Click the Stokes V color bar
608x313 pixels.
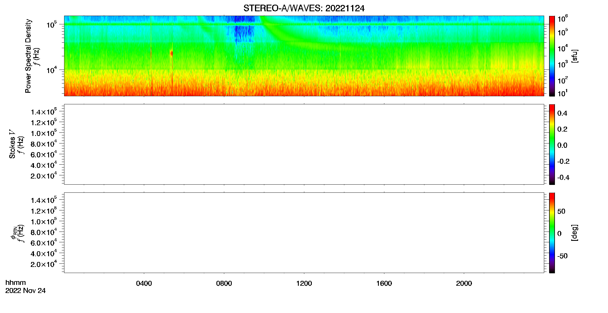(x=552, y=144)
